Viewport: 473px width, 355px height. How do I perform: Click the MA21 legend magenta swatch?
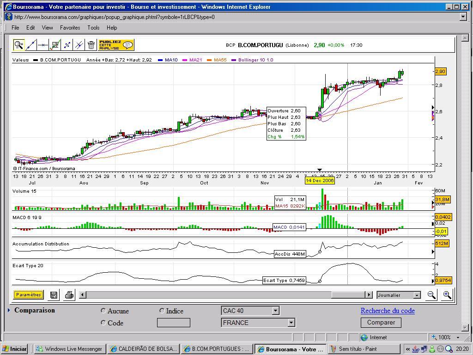pos(185,60)
